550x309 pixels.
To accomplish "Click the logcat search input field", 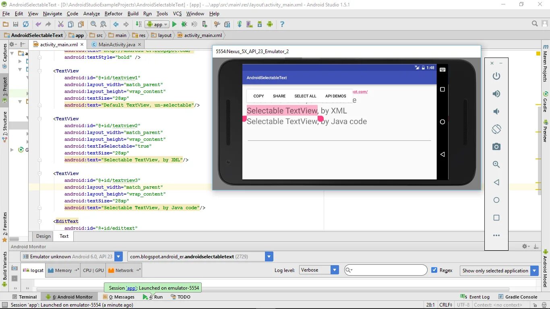I will 386,270.
